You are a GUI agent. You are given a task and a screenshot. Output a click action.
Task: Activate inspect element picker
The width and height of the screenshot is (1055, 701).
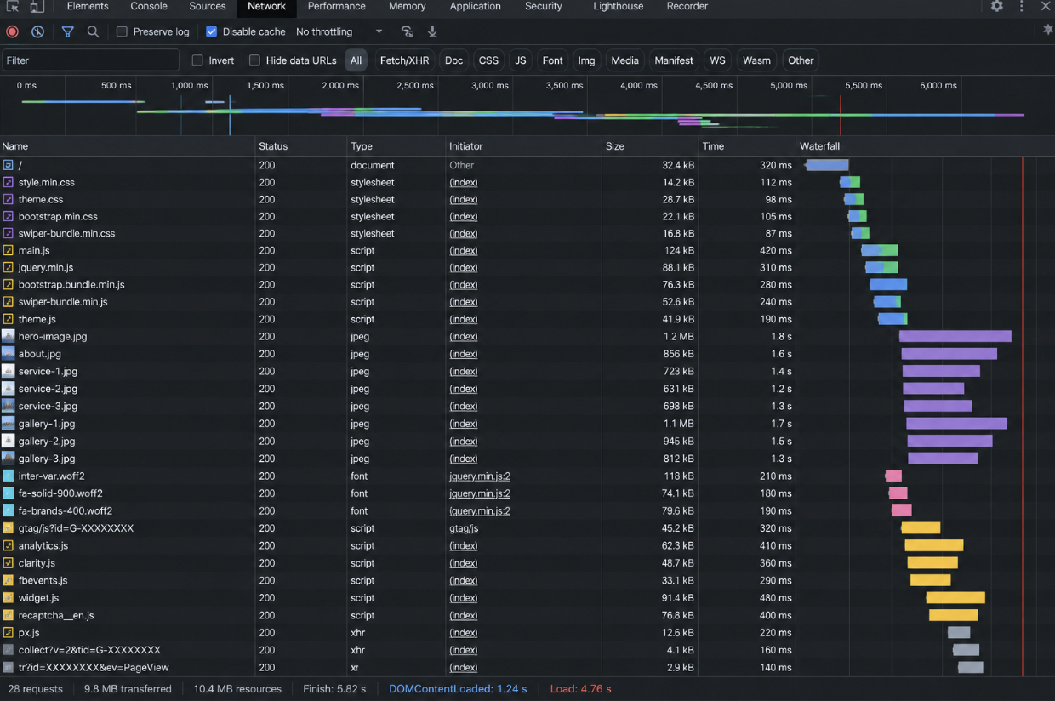click(x=12, y=6)
